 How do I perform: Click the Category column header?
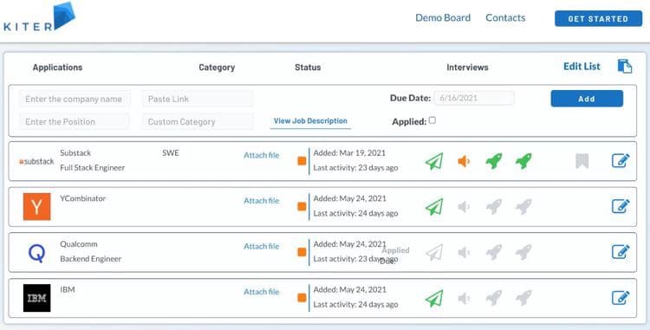217,67
